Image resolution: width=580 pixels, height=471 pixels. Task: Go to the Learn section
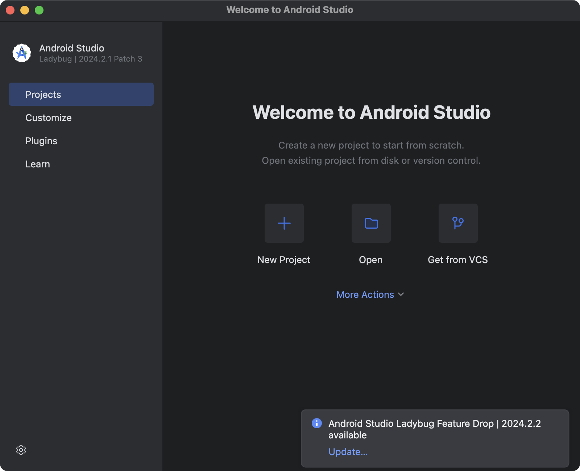pyautogui.click(x=38, y=164)
